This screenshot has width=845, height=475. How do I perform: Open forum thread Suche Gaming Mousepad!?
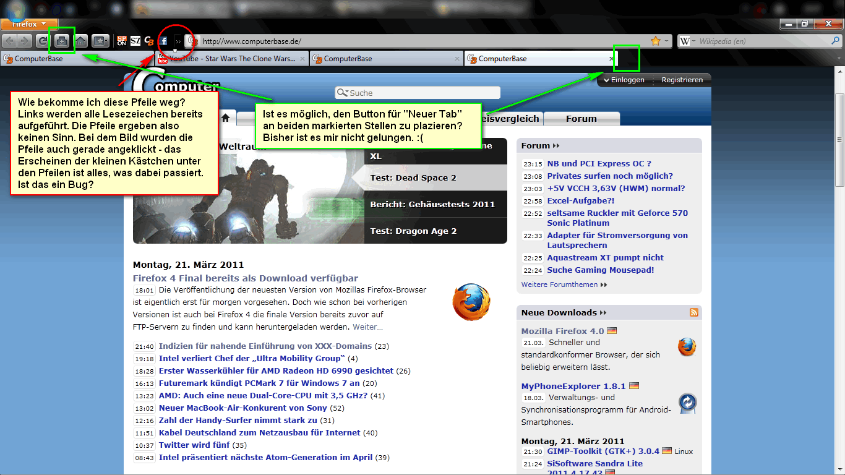tap(601, 270)
